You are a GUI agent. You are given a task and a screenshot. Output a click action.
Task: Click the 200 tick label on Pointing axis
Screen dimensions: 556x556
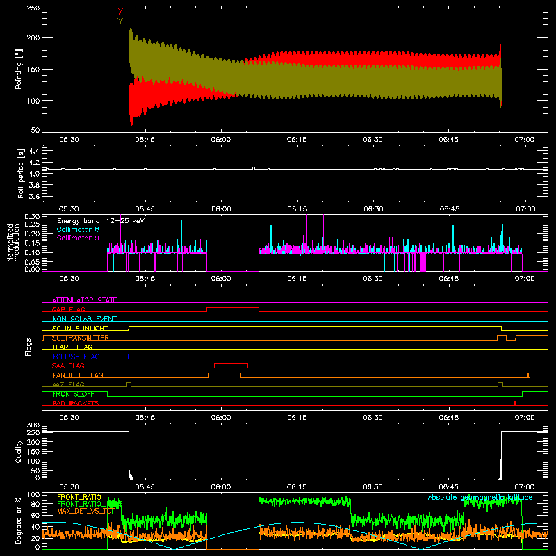pos(33,38)
